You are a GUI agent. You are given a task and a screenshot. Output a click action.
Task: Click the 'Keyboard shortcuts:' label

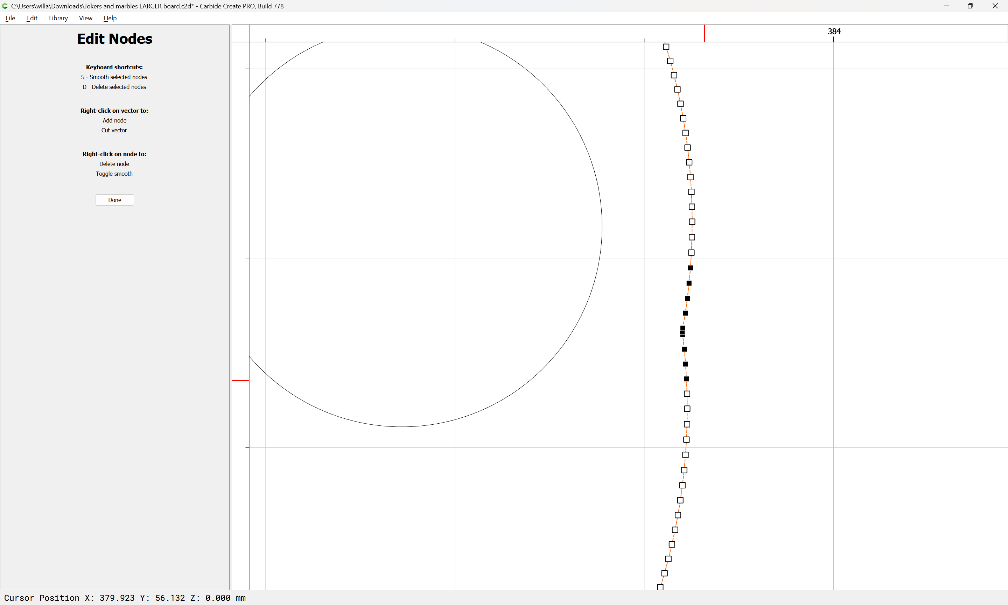point(114,67)
